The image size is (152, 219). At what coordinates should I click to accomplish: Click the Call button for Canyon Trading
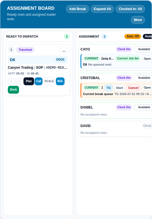tap(39, 81)
